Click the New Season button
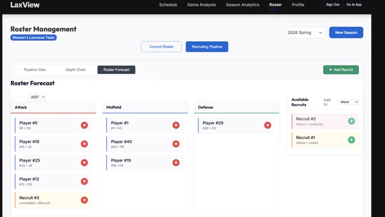Screen dimensions: 385x217 (x=346, y=33)
